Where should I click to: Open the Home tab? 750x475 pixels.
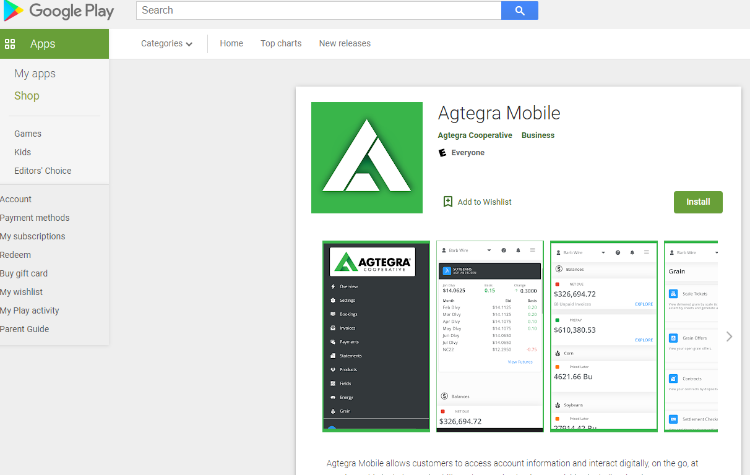231,43
